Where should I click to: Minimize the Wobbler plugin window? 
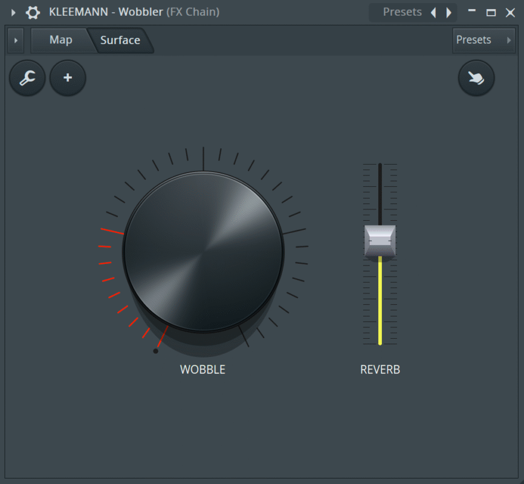tap(472, 12)
